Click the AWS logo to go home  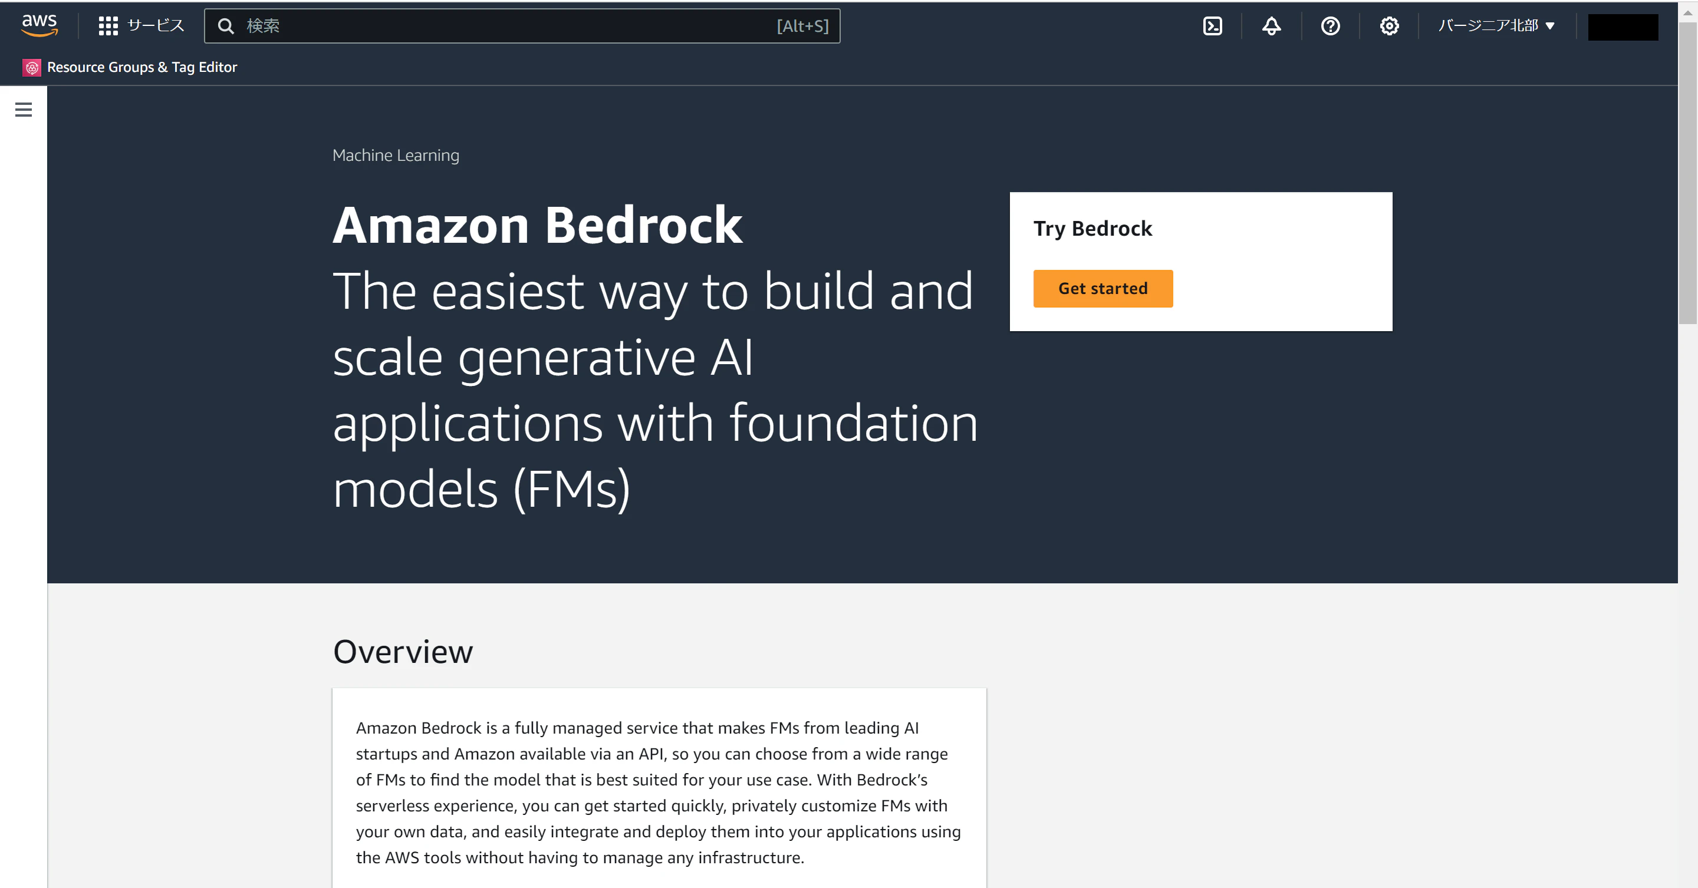(x=40, y=25)
